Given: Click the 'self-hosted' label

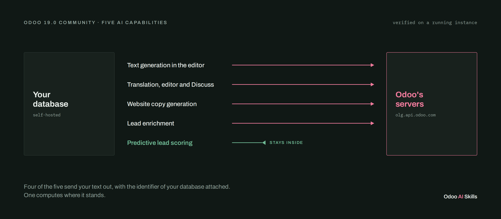Looking at the screenshot, I should (46, 115).
